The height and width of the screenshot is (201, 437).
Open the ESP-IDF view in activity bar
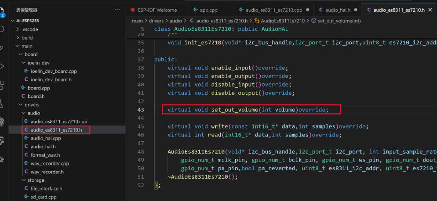click(x=2, y=122)
